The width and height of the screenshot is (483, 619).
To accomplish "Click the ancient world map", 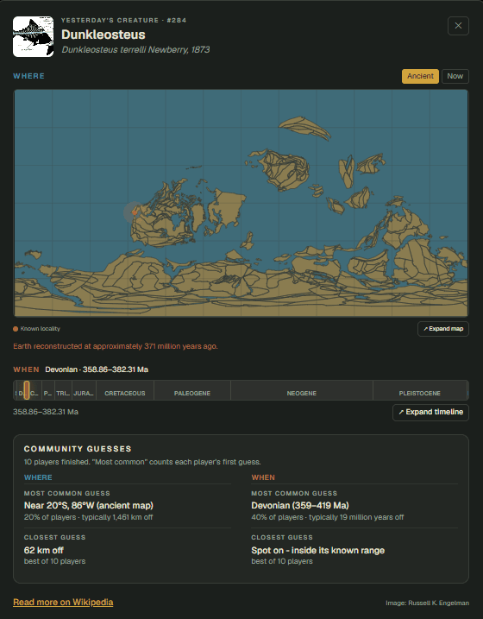I will pyautogui.click(x=241, y=203).
